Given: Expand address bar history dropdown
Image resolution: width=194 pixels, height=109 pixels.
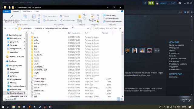Looking at the screenshot, I should (88, 28).
